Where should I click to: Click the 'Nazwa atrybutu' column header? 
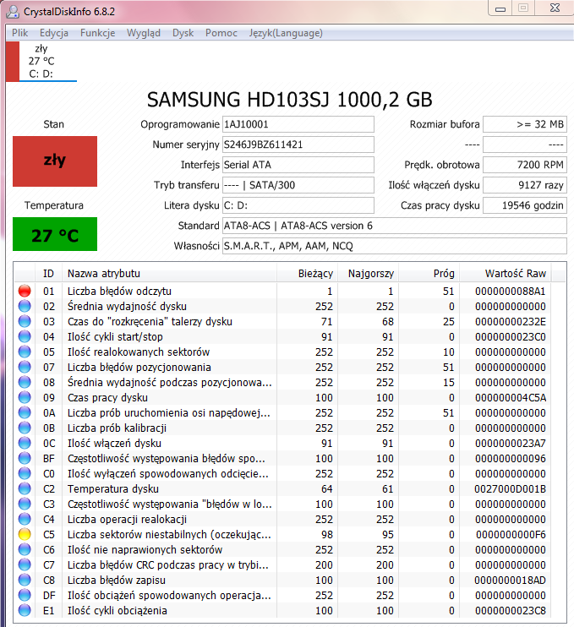tap(169, 274)
